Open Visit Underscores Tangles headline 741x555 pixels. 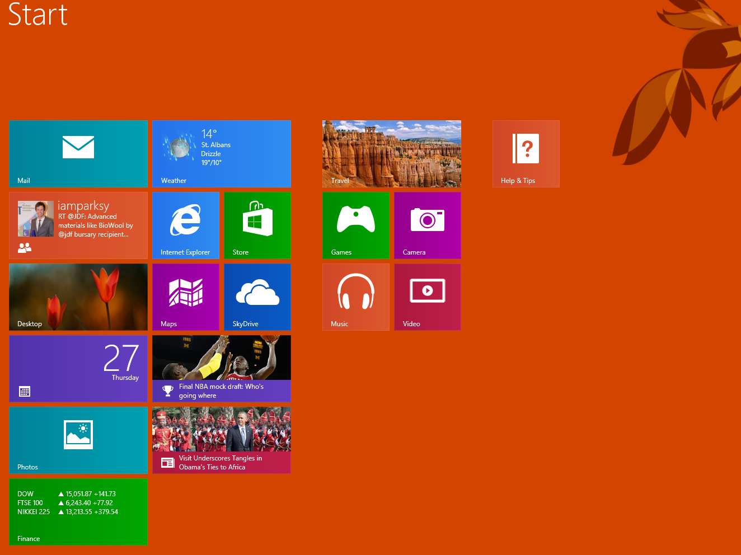coord(221,463)
